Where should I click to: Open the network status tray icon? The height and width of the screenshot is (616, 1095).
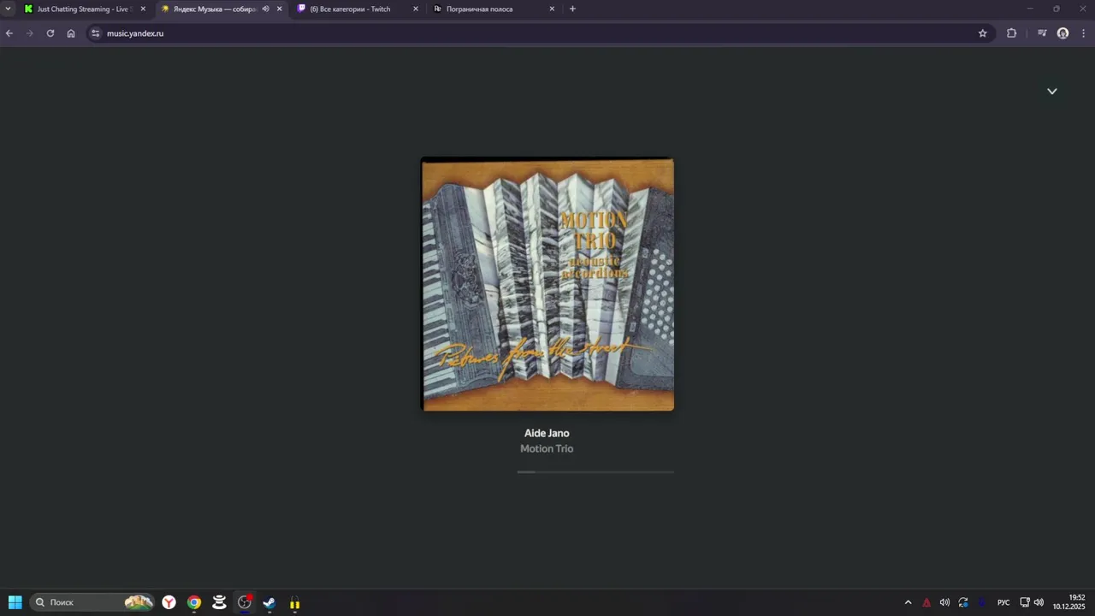pyautogui.click(x=1025, y=602)
